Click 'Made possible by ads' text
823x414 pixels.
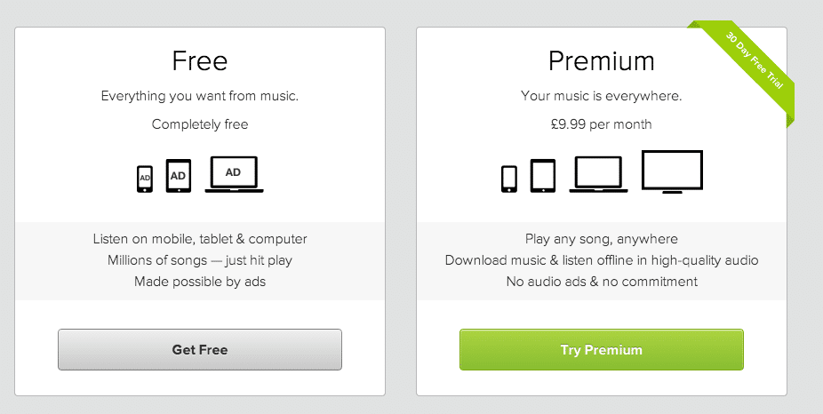click(x=200, y=282)
